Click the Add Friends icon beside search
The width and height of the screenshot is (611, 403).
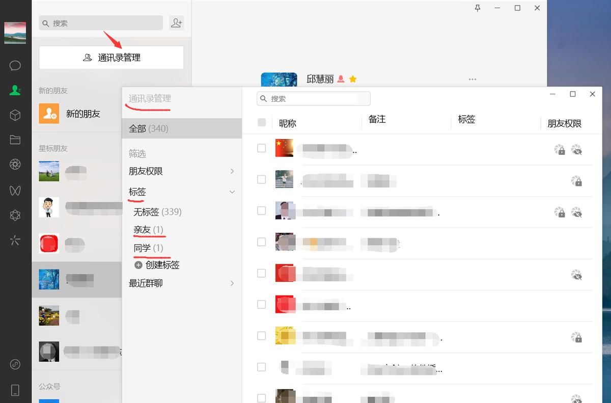pyautogui.click(x=176, y=22)
